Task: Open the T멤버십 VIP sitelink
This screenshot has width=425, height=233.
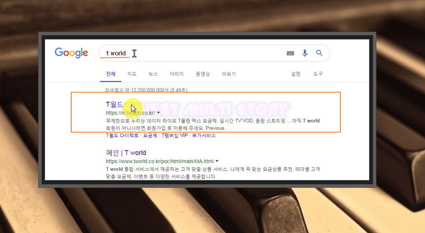Action: [x=175, y=135]
